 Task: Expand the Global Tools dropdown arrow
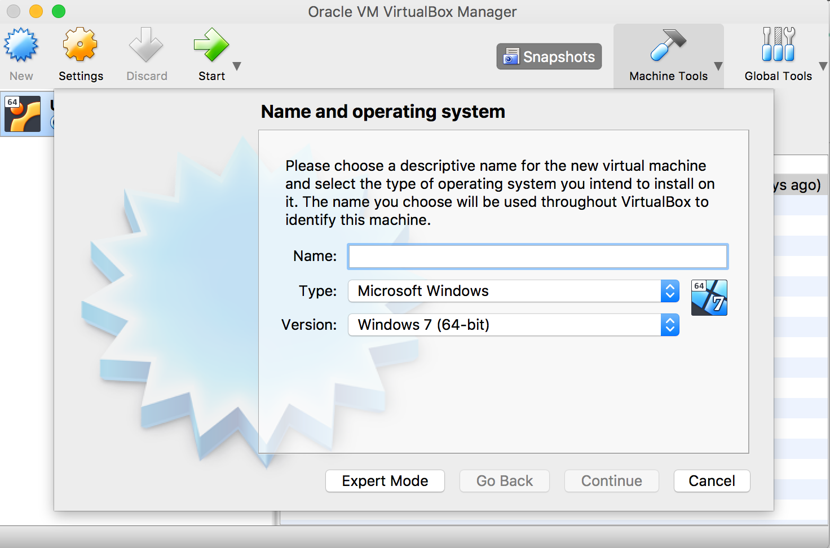(823, 66)
